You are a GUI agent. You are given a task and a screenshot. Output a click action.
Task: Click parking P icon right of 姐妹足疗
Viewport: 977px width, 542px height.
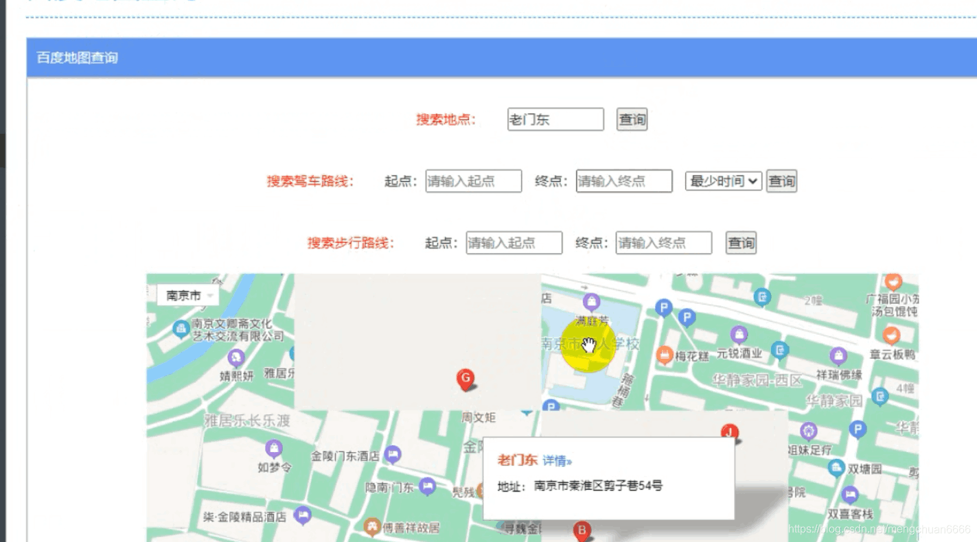857,430
